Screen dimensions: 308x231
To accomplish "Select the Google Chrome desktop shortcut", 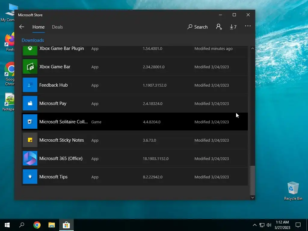I will [x=9, y=74].
